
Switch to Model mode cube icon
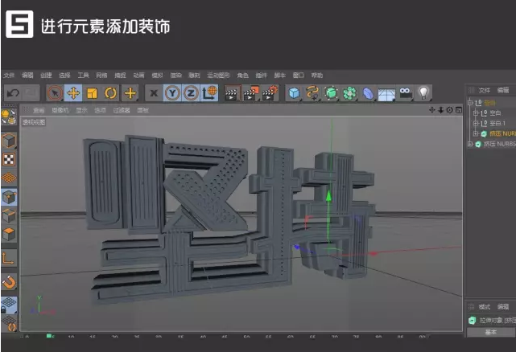pos(9,141)
